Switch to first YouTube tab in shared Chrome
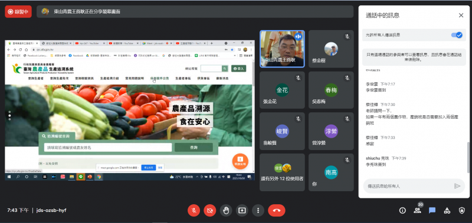 coord(90,43)
